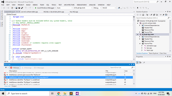Click the Properties wrench icon in Solution Explorer
172x96 pixels.
coord(164,15)
